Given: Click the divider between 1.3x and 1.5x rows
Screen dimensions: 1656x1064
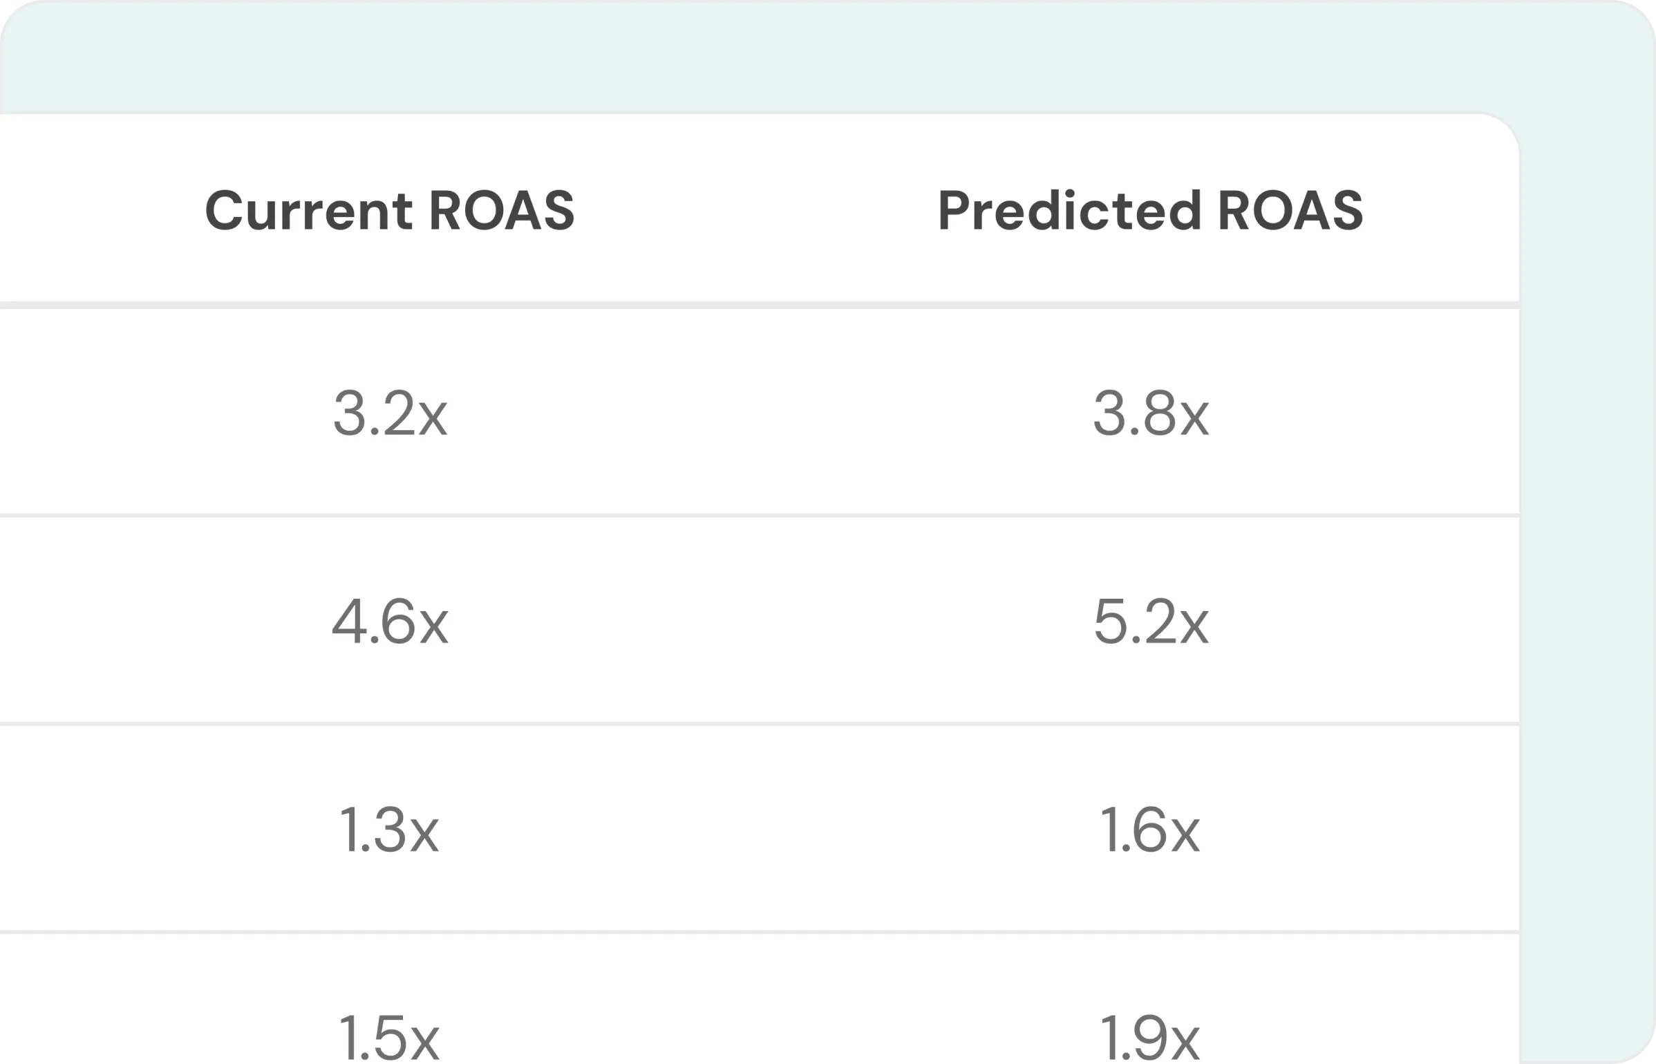Looking at the screenshot, I should pyautogui.click(x=760, y=932).
